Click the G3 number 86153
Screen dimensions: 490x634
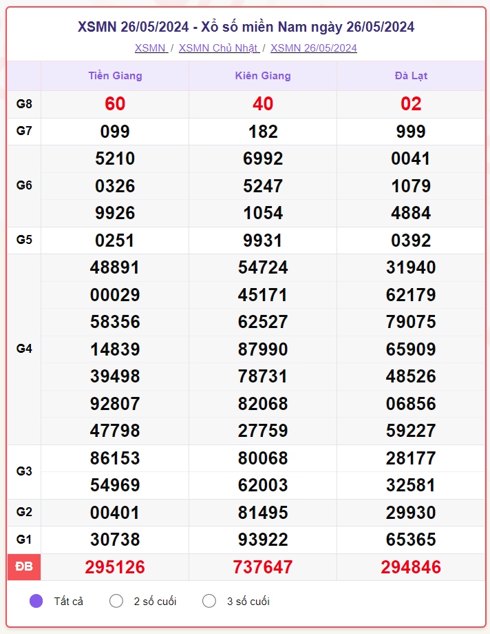(115, 458)
